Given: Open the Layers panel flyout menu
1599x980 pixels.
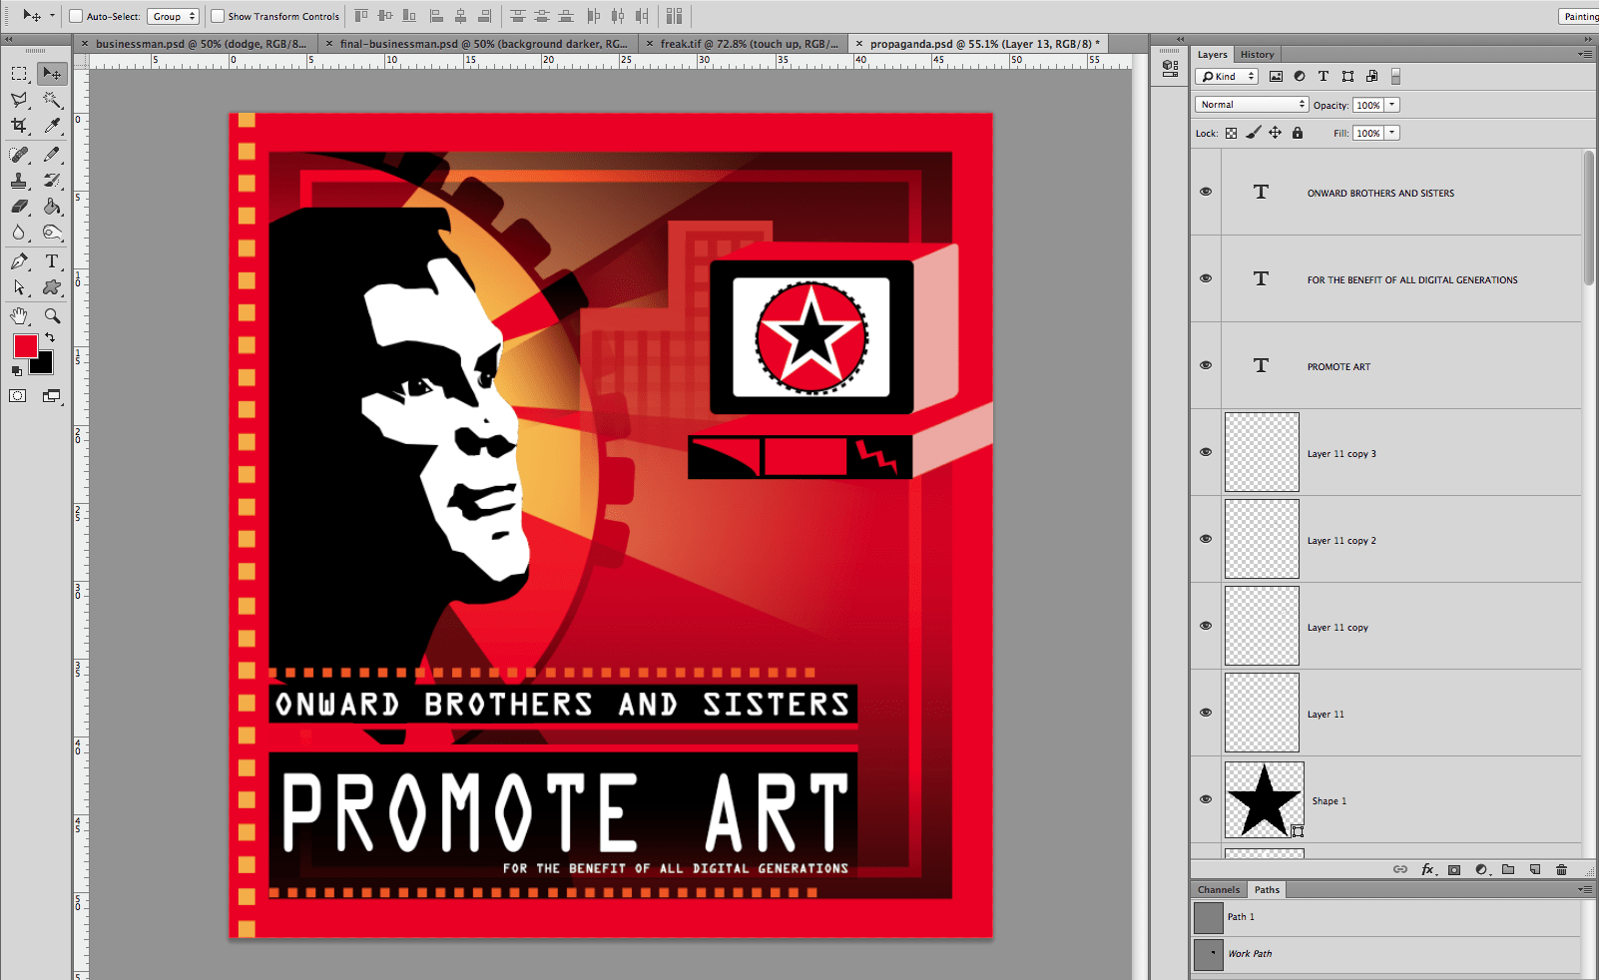Looking at the screenshot, I should click(1585, 54).
